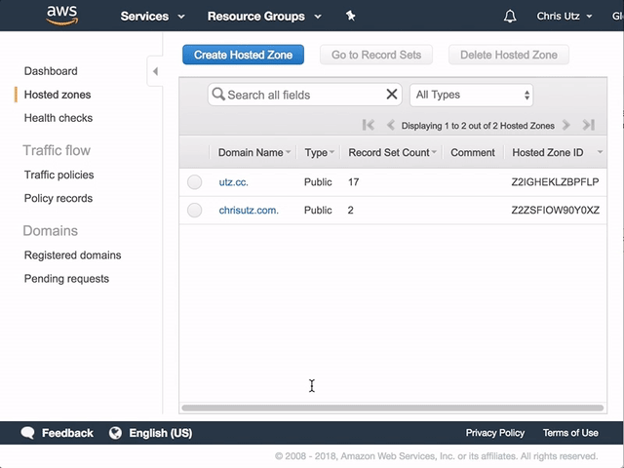The image size is (624, 468).
Task: Open Policy records in the sidebar
Action: 58,198
